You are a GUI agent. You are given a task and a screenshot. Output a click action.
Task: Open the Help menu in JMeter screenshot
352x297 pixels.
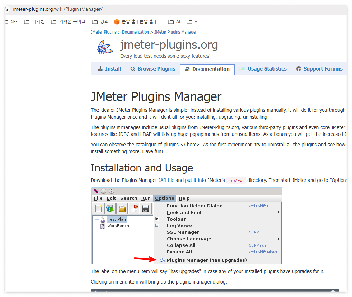pyautogui.click(x=184, y=198)
